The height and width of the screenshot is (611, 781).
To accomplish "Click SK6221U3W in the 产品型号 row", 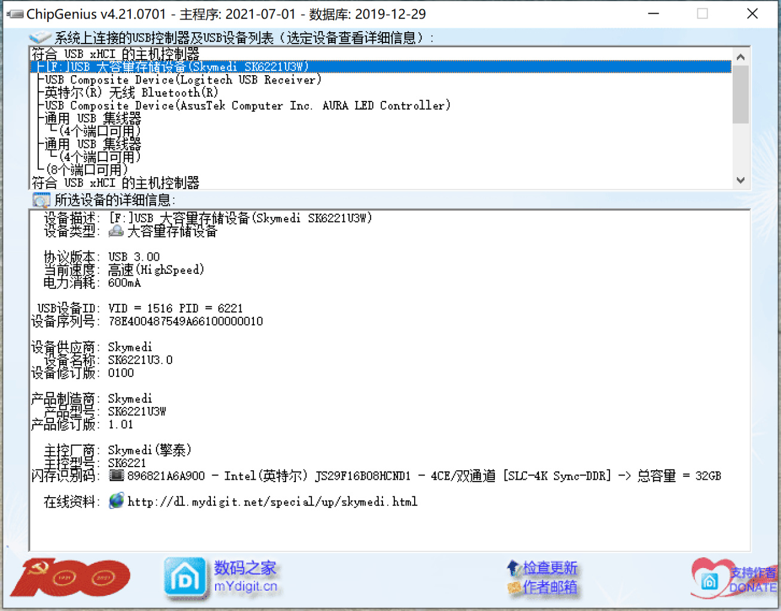I will [x=137, y=412].
